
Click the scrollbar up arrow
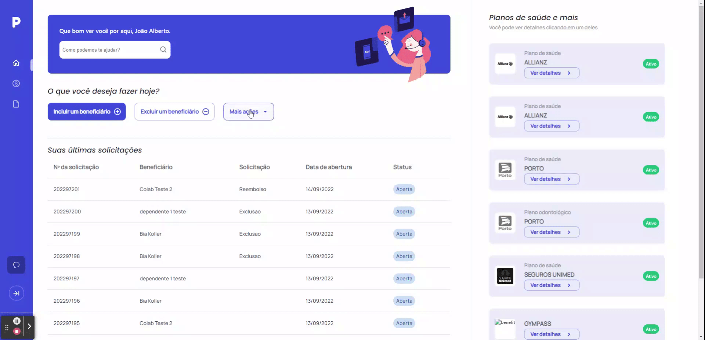pyautogui.click(x=701, y=3)
